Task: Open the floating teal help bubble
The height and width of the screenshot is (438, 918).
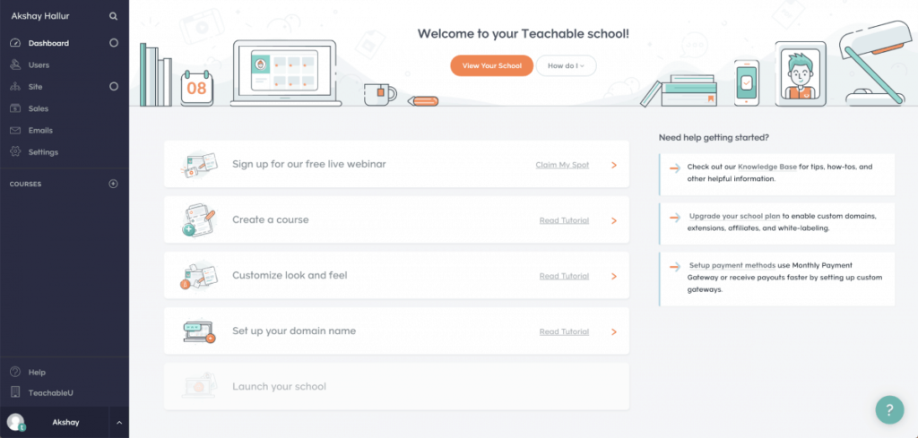Action: coord(889,409)
